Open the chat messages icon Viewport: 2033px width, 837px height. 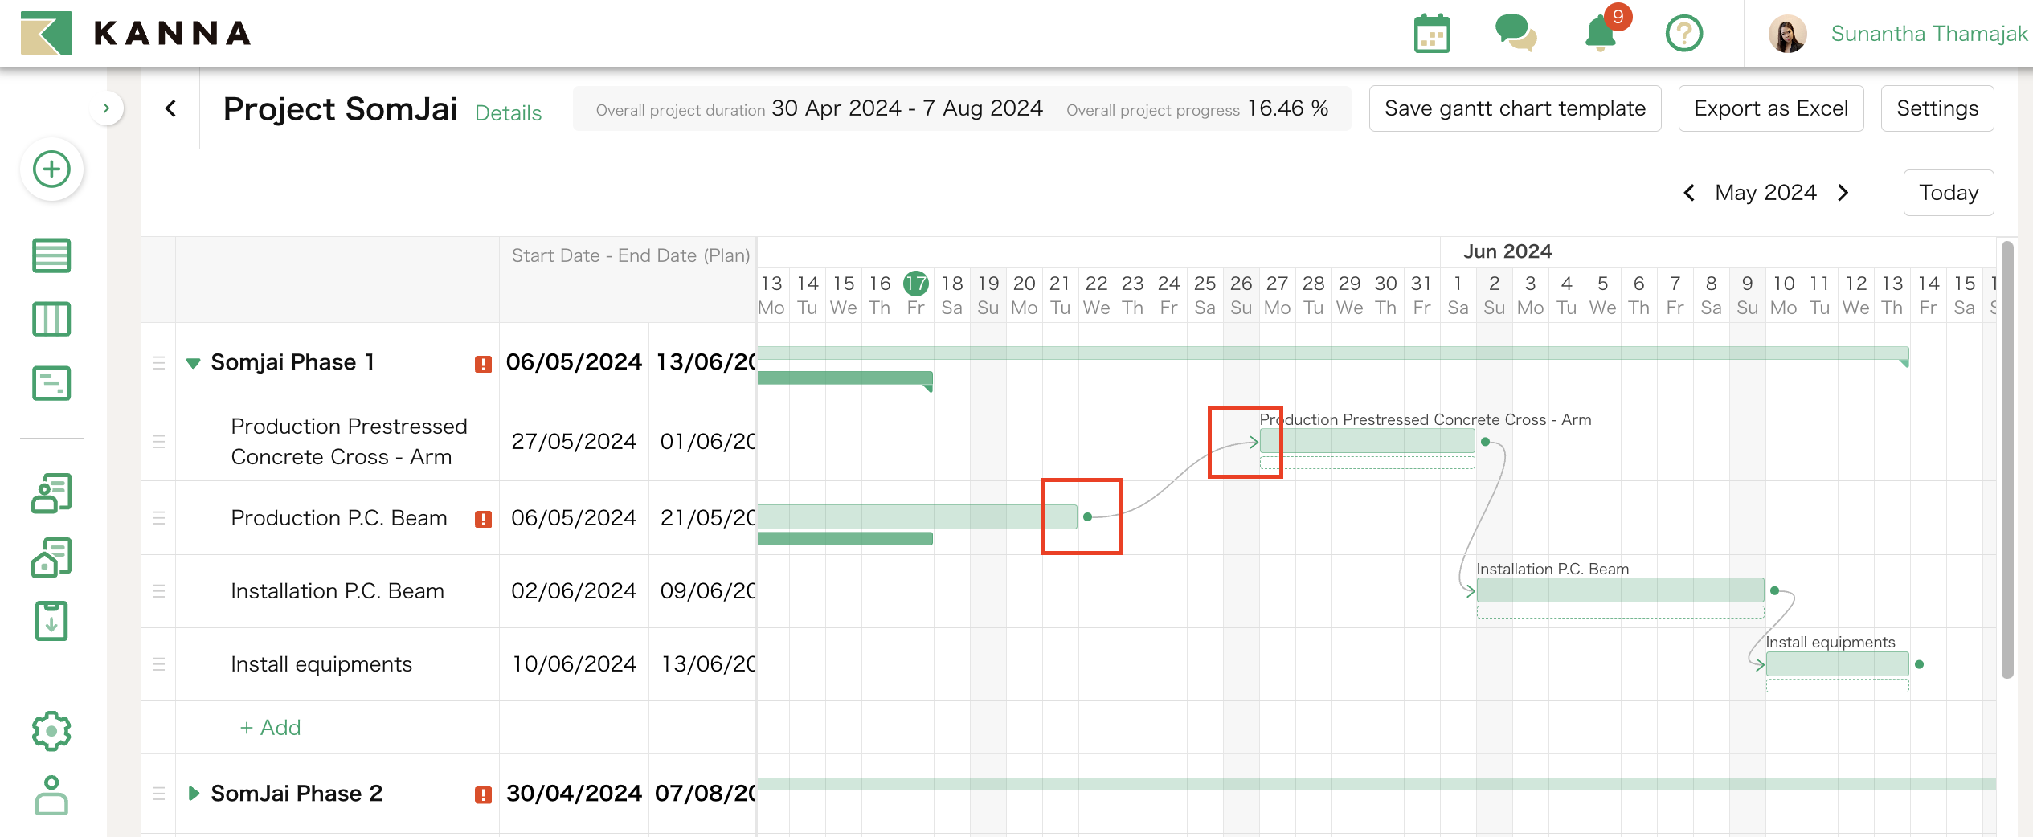tap(1516, 33)
